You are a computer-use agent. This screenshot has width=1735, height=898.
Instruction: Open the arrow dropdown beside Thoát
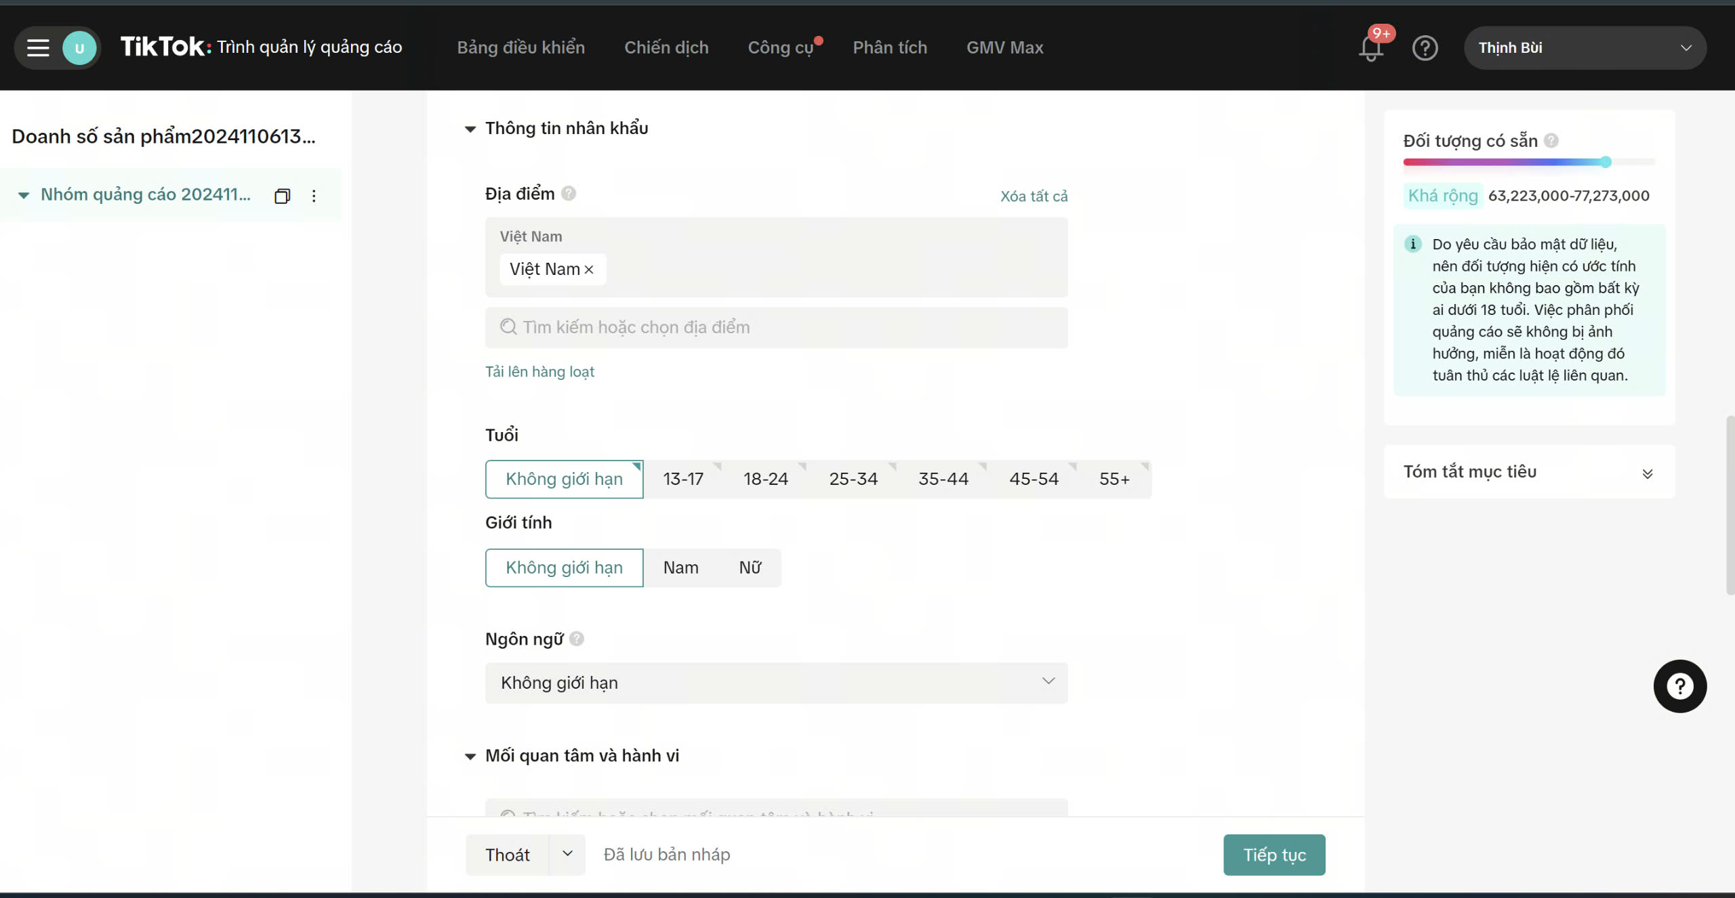[568, 854]
